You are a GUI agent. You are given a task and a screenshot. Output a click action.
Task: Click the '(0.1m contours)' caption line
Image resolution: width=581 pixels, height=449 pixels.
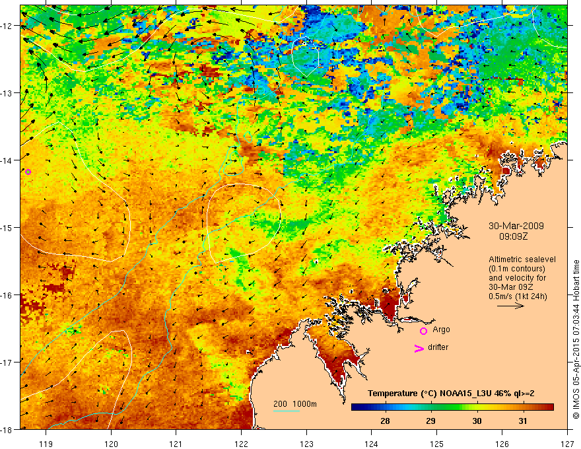pyautogui.click(x=517, y=269)
